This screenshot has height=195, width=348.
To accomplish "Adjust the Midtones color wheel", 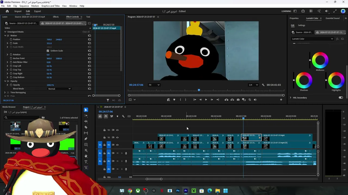I will [x=320, y=60].
